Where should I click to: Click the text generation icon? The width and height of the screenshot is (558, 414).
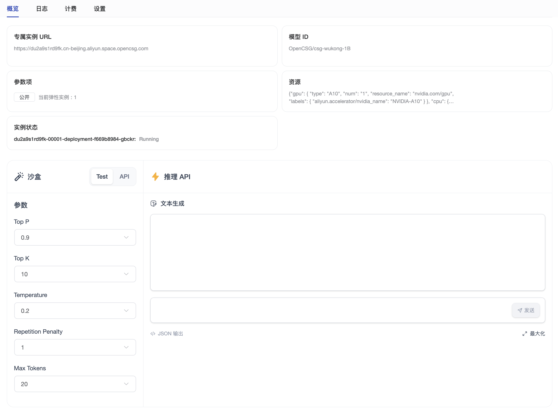(x=153, y=204)
